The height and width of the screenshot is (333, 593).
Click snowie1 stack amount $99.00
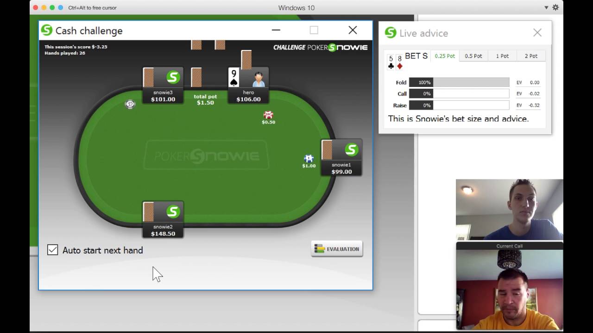(x=341, y=172)
